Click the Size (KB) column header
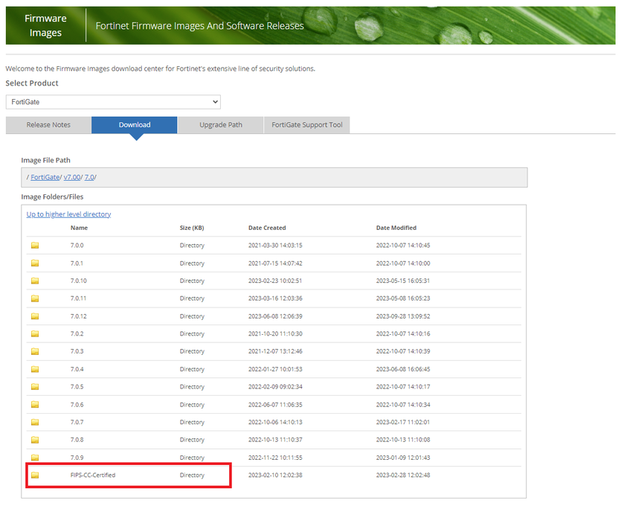 click(192, 228)
